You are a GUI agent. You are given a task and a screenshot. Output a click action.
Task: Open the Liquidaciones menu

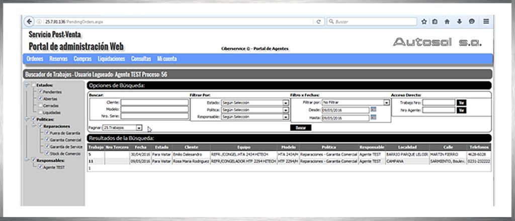pyautogui.click(x=111, y=59)
